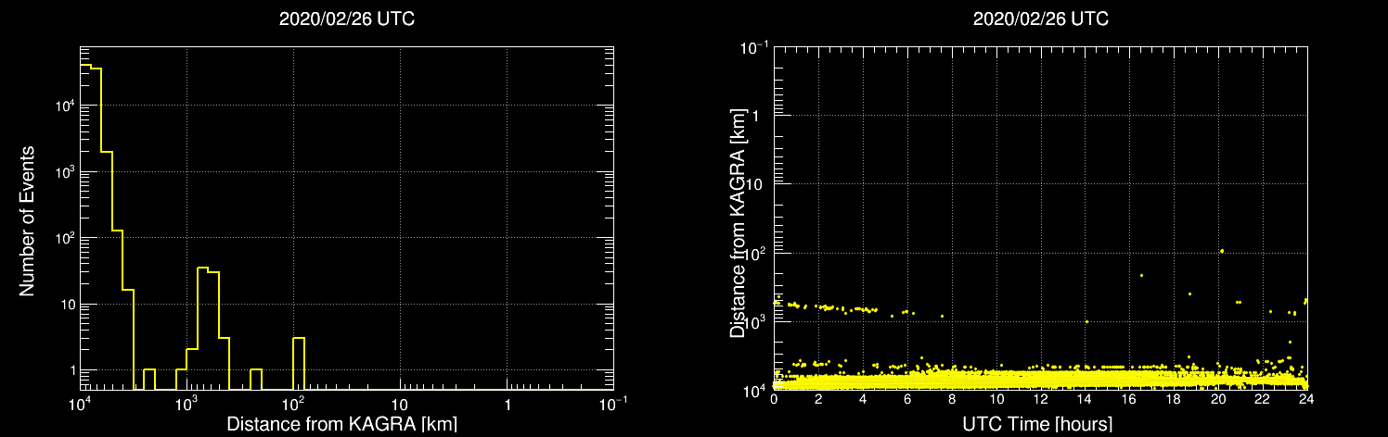Click the '6' tick on UTC Time axis

point(907,399)
